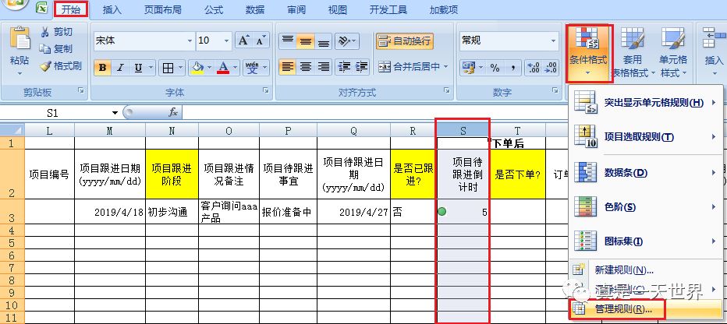
Task: Toggle Bold formatting
Action: 102,68
